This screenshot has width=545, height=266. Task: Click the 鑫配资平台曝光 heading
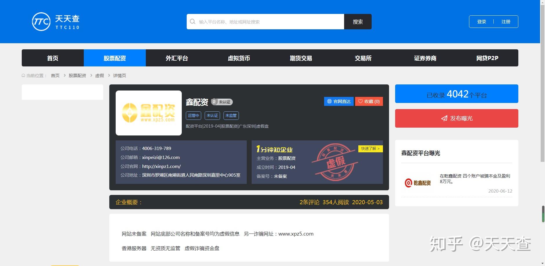pyautogui.click(x=421, y=153)
